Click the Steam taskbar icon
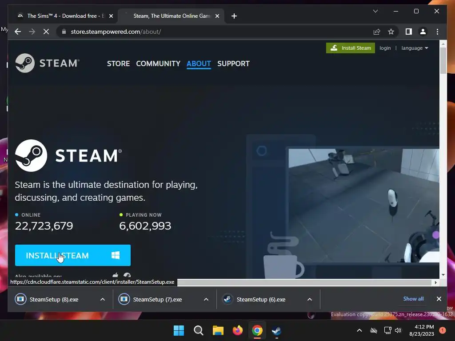This screenshot has width=455, height=341. [276, 330]
